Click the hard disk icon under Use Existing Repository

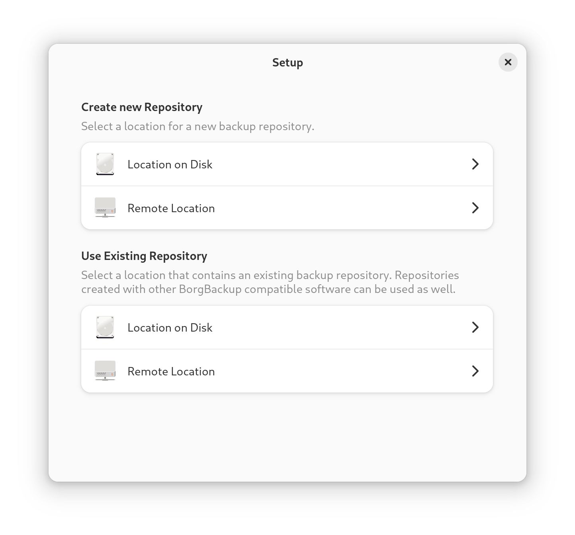[105, 327]
